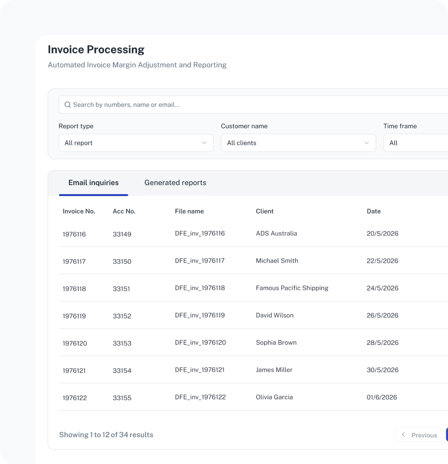Open file DFE_inv_1976116
This screenshot has width=448, height=464.
tap(200, 233)
